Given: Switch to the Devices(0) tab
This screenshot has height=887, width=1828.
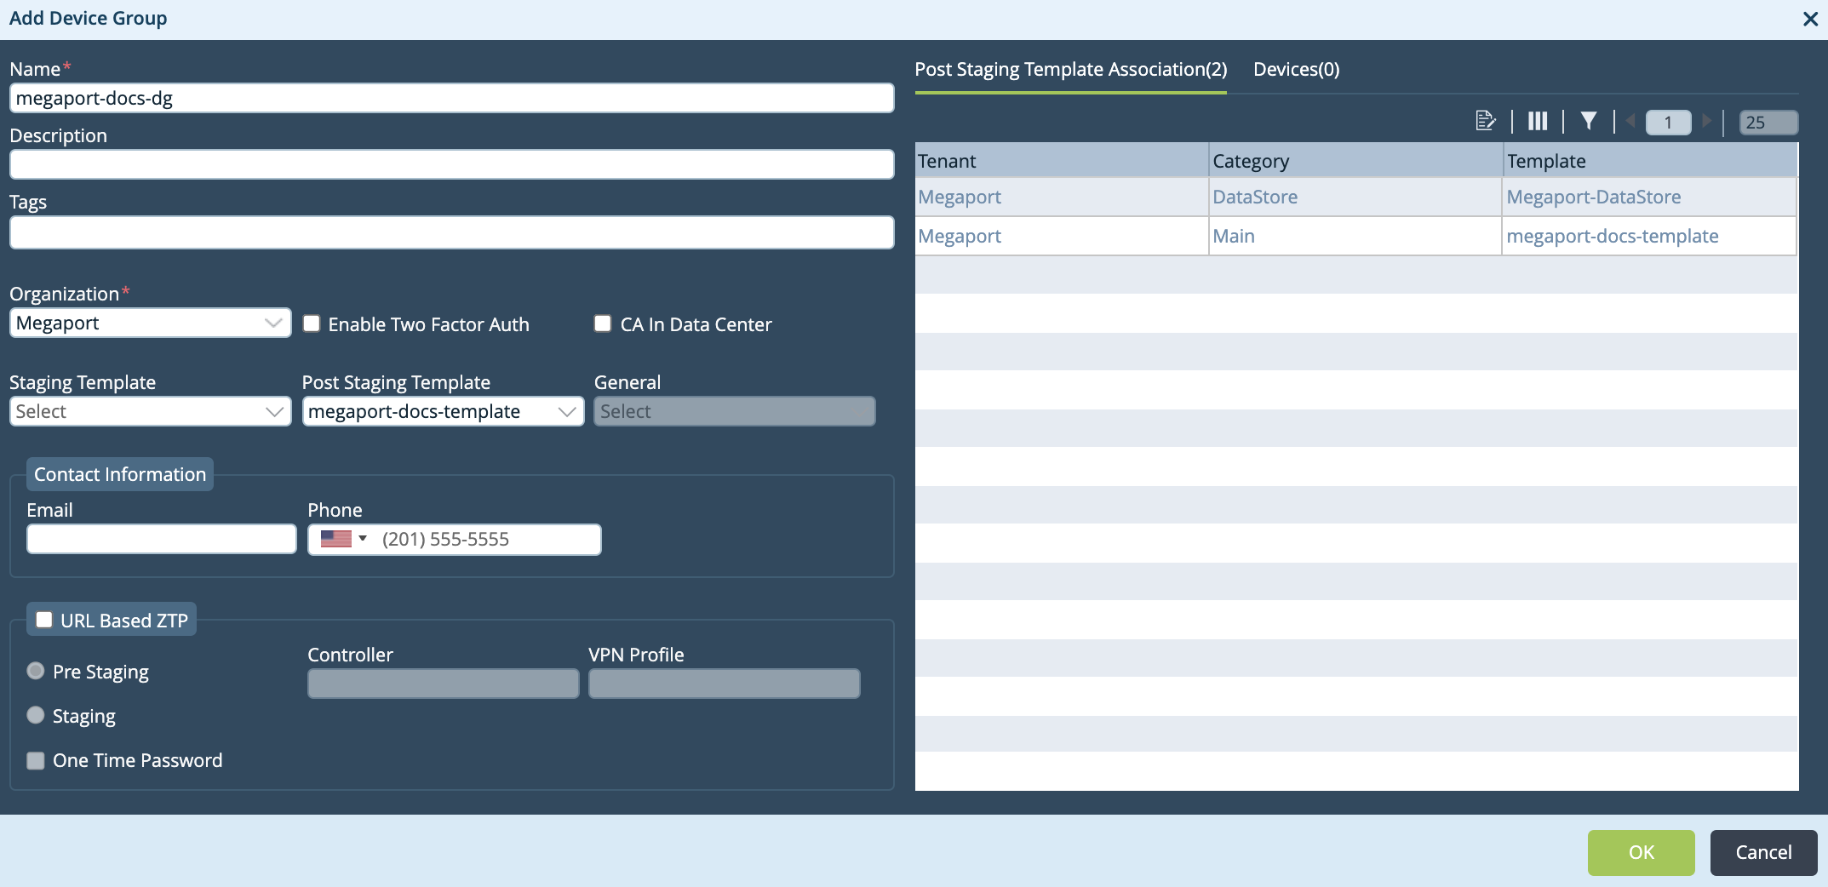Looking at the screenshot, I should (1296, 69).
